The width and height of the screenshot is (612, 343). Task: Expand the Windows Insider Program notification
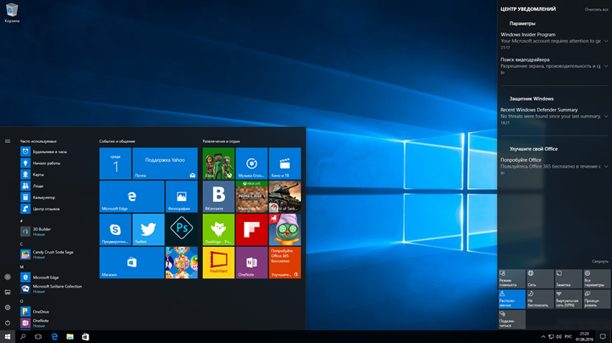pos(606,41)
